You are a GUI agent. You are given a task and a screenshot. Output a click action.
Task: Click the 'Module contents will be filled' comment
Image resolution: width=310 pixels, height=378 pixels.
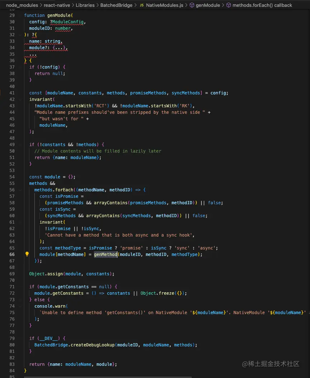coord(98,151)
